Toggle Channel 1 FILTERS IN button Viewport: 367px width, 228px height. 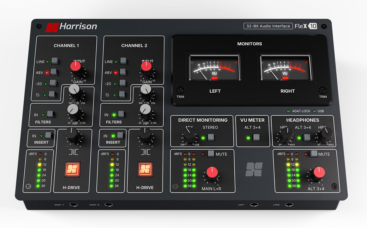pyautogui.click(x=50, y=114)
